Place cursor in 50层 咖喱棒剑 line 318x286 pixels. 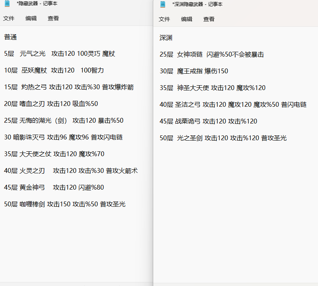65,204
